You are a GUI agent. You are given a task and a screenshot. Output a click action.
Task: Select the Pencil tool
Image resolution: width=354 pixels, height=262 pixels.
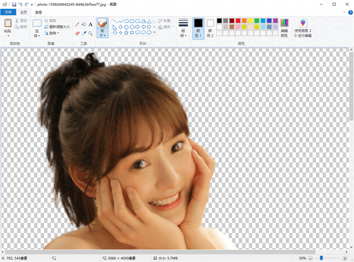coord(77,24)
